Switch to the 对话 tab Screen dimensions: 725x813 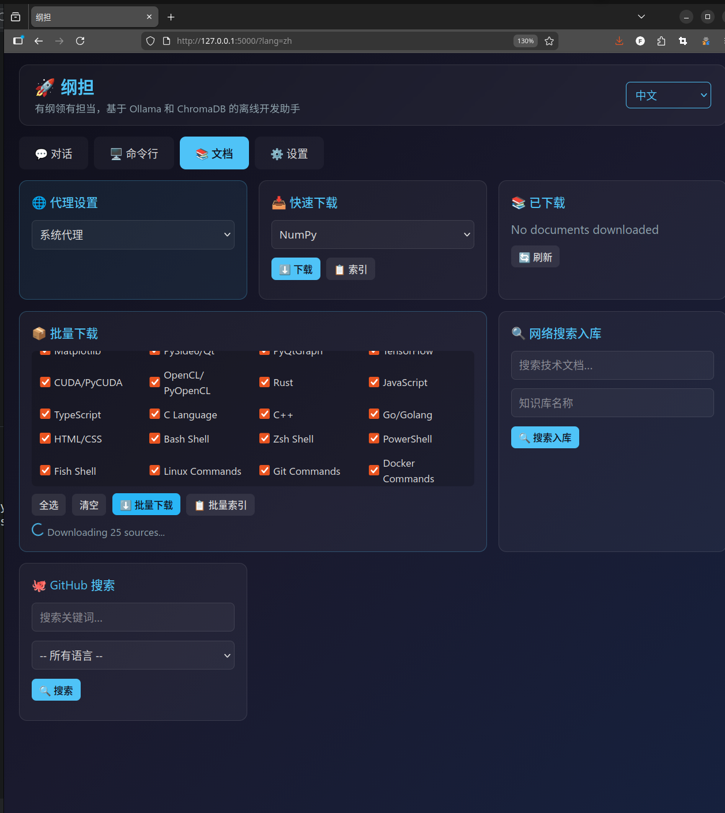coord(53,153)
